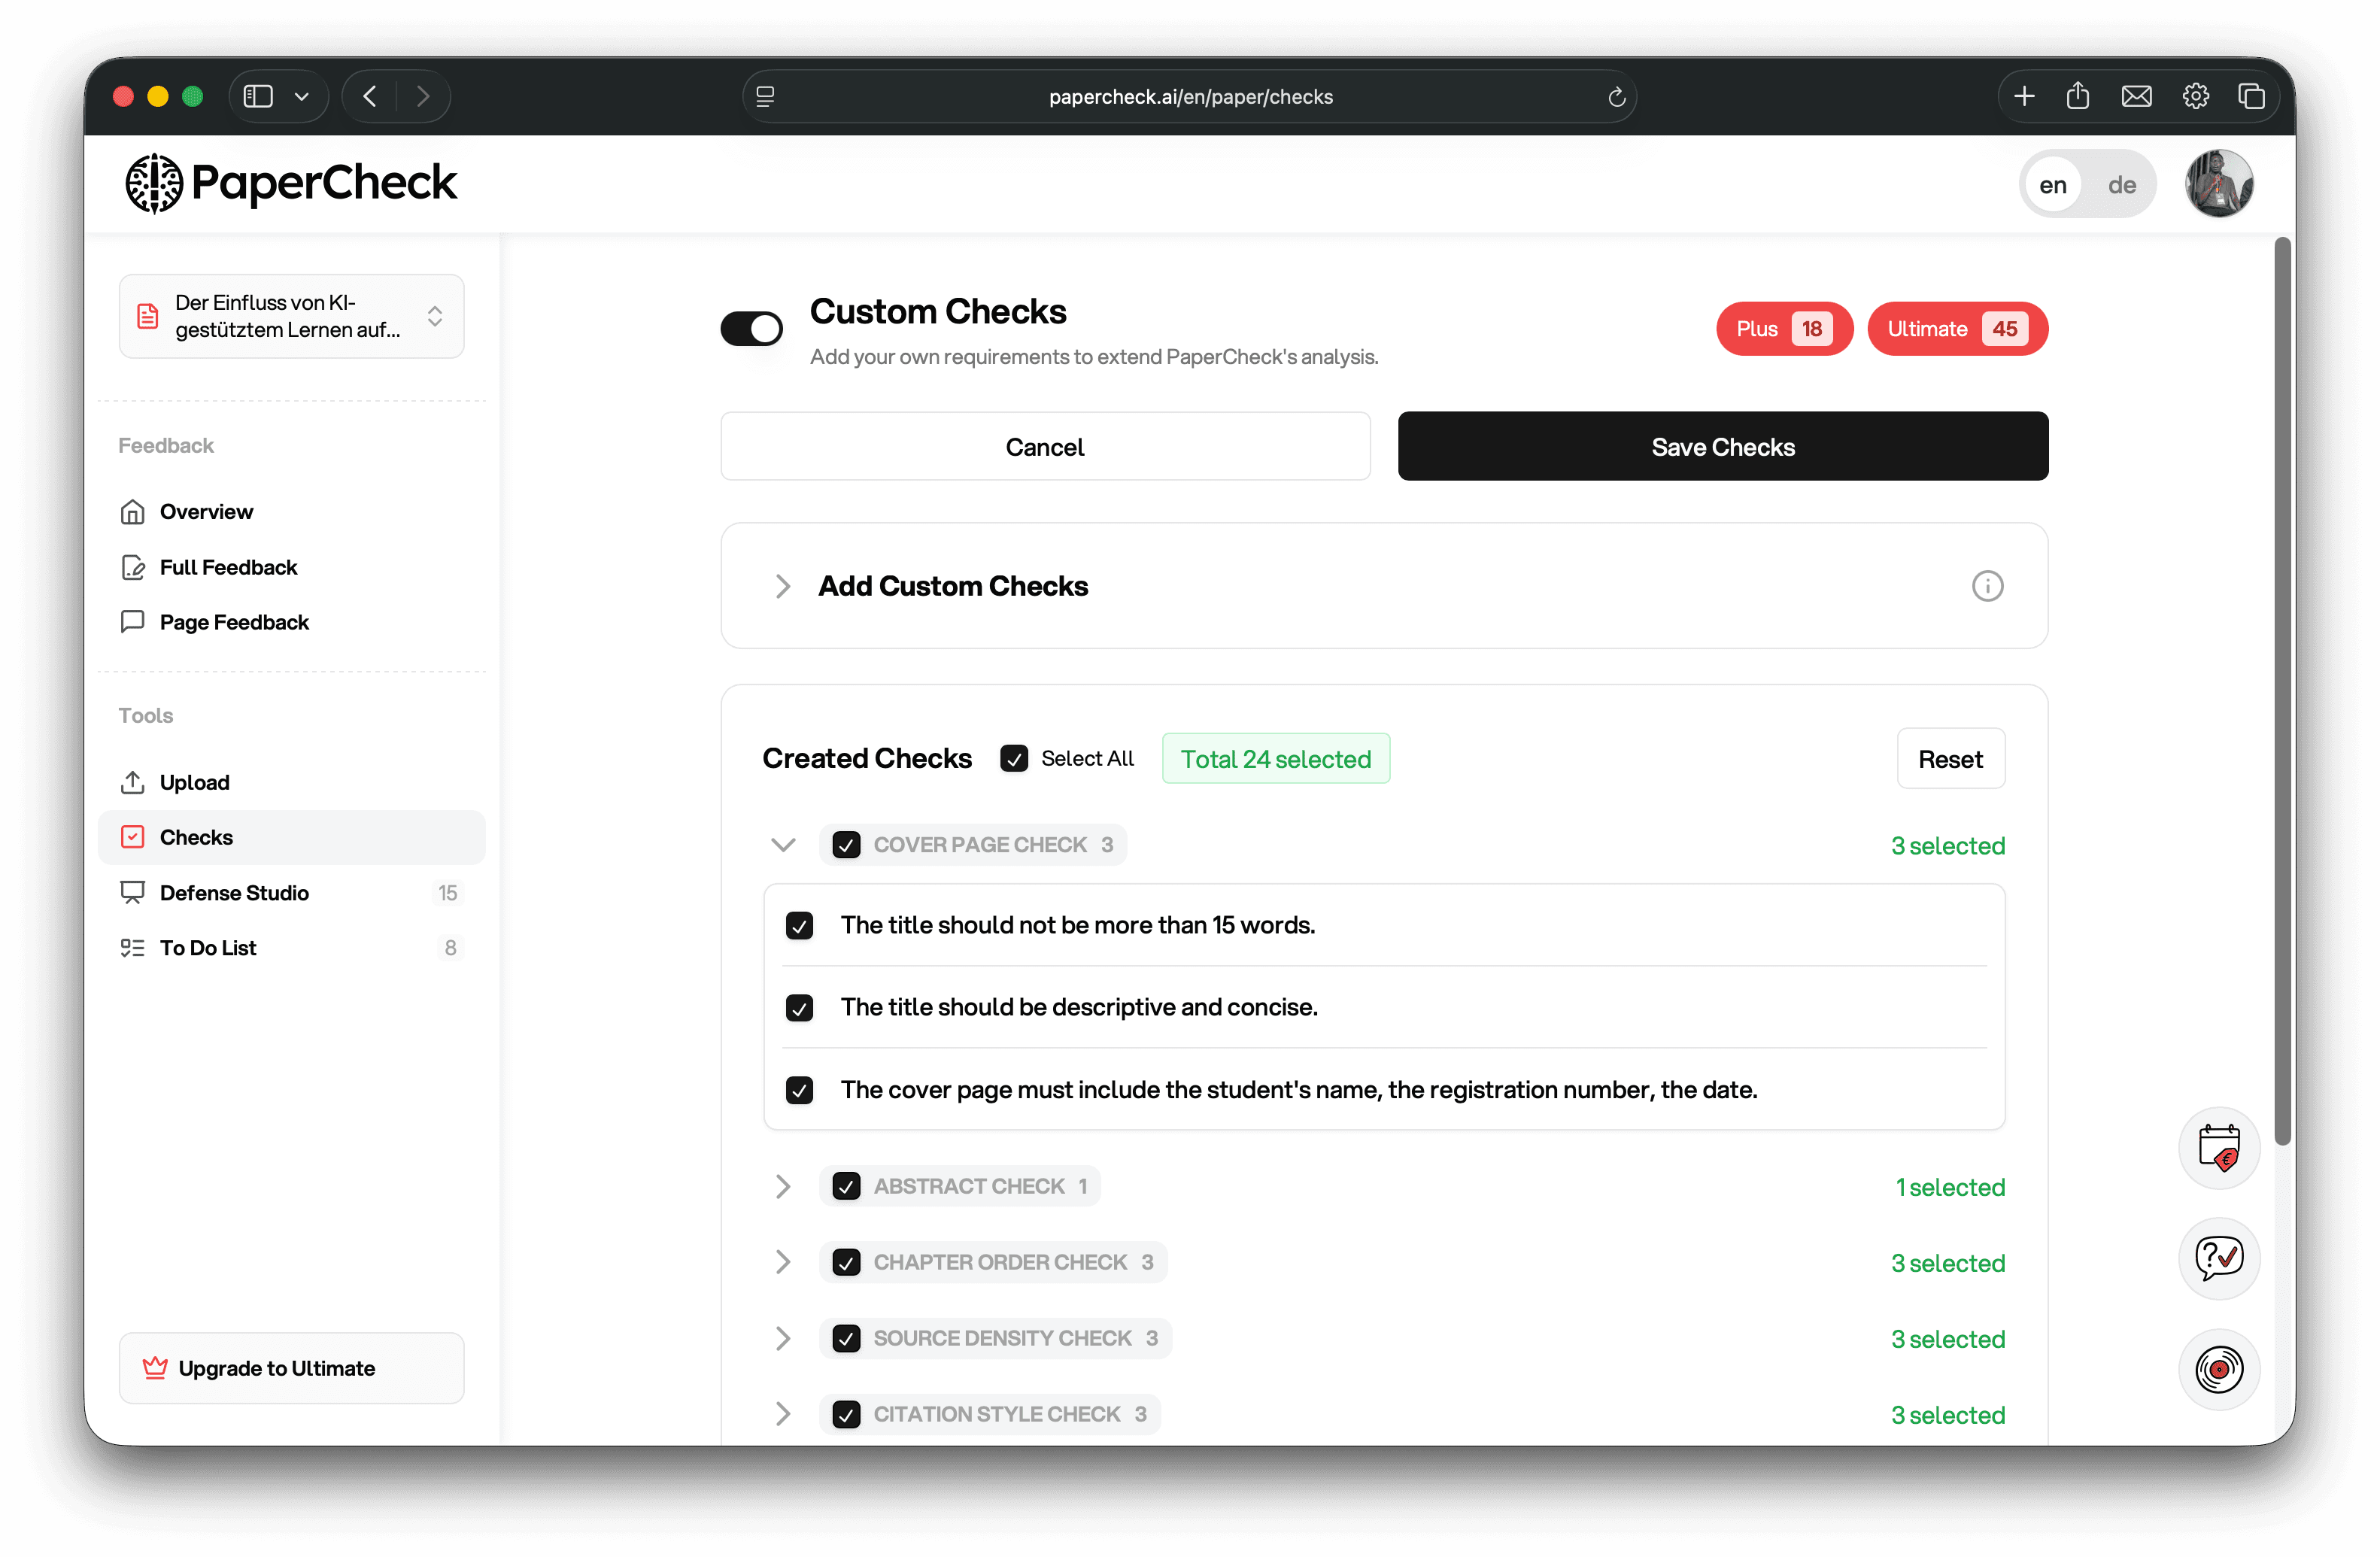Uncheck the 15 words title check
The width and height of the screenshot is (2380, 1557).
(799, 926)
